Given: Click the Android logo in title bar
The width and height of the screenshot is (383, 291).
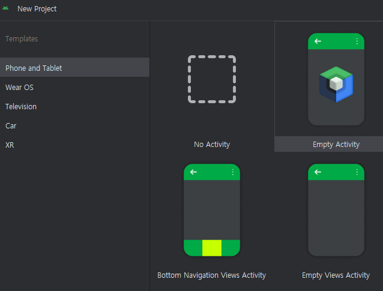Looking at the screenshot, I should point(5,8).
